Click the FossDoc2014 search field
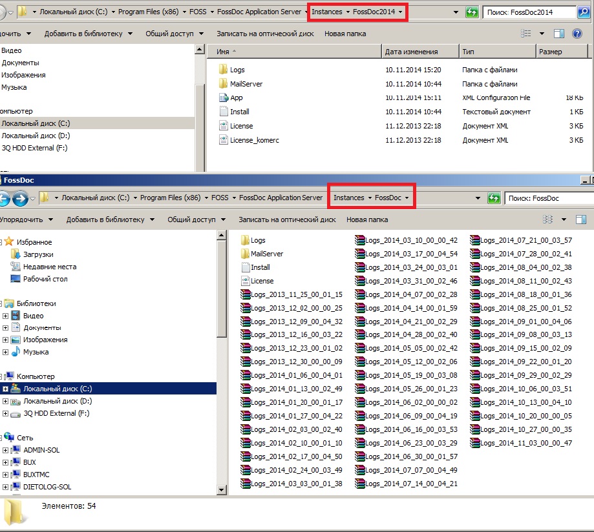 [530, 12]
